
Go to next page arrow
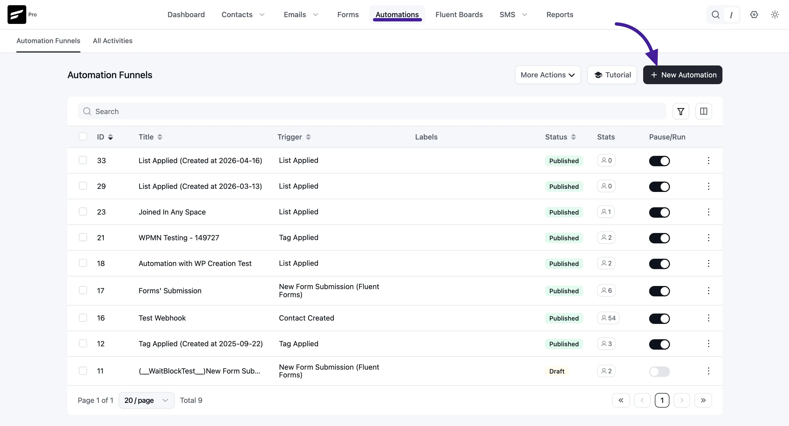pyautogui.click(x=682, y=400)
